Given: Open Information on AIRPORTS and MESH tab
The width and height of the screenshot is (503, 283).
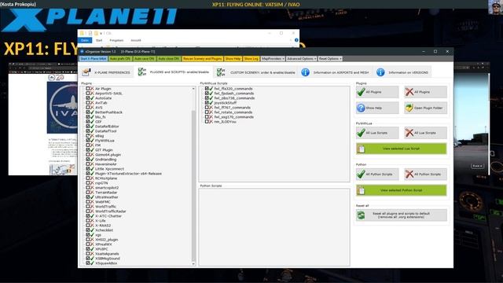Looking at the screenshot, I should 336,72.
